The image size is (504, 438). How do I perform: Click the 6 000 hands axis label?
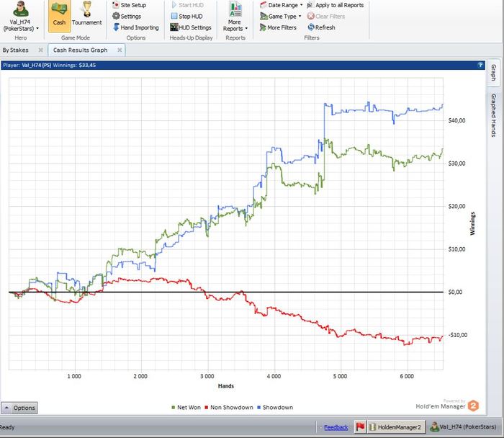coord(407,376)
